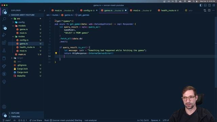Screen dimensions: 217x122
Task: Open the Makefile
Action: 21,76
